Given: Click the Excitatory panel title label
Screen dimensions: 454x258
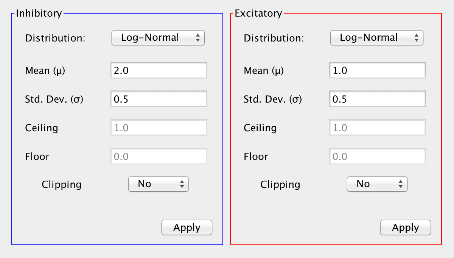Looking at the screenshot, I should (258, 14).
